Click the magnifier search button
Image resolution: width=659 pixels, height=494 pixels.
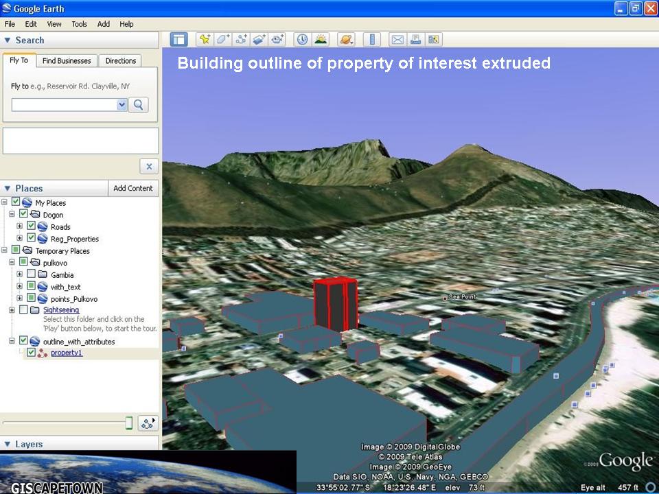click(138, 104)
